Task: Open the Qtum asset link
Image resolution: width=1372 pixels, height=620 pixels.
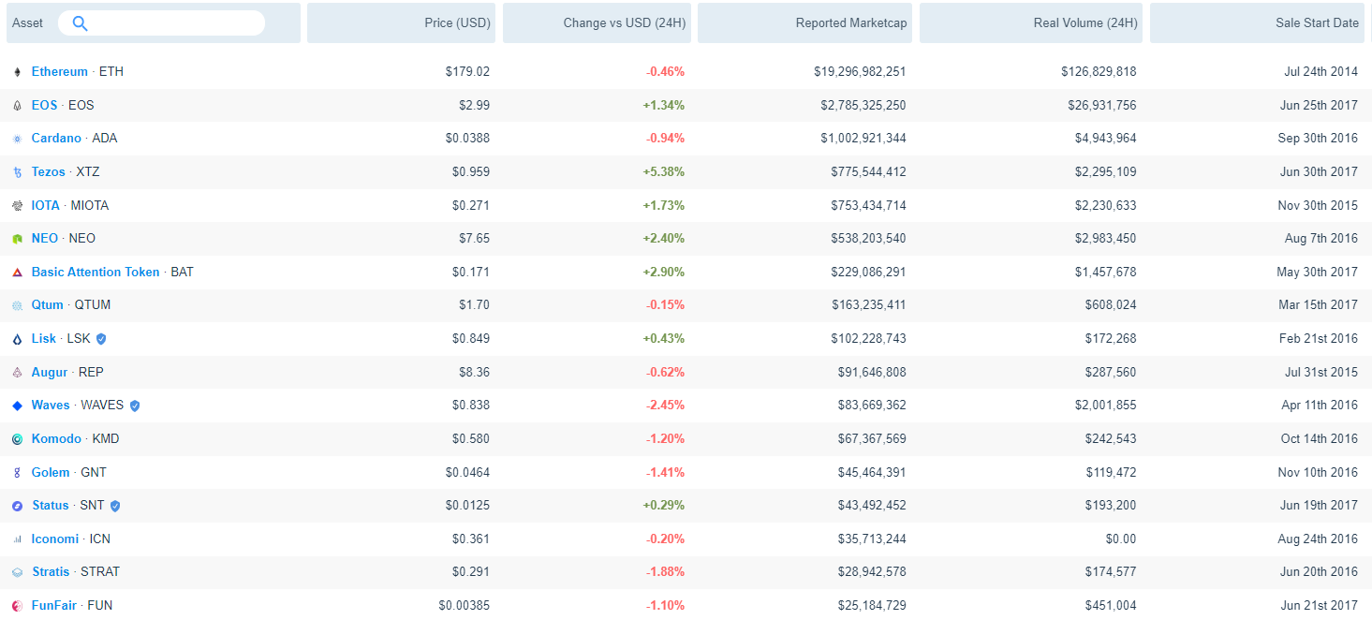Action: tap(48, 304)
